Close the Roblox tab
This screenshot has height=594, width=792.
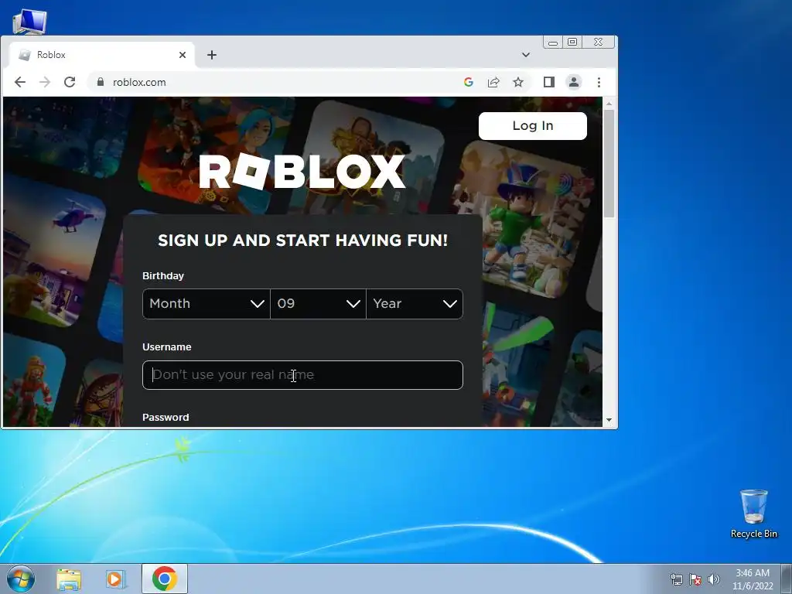183,55
